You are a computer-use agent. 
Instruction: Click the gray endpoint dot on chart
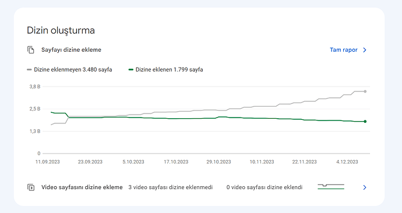pos(365,91)
